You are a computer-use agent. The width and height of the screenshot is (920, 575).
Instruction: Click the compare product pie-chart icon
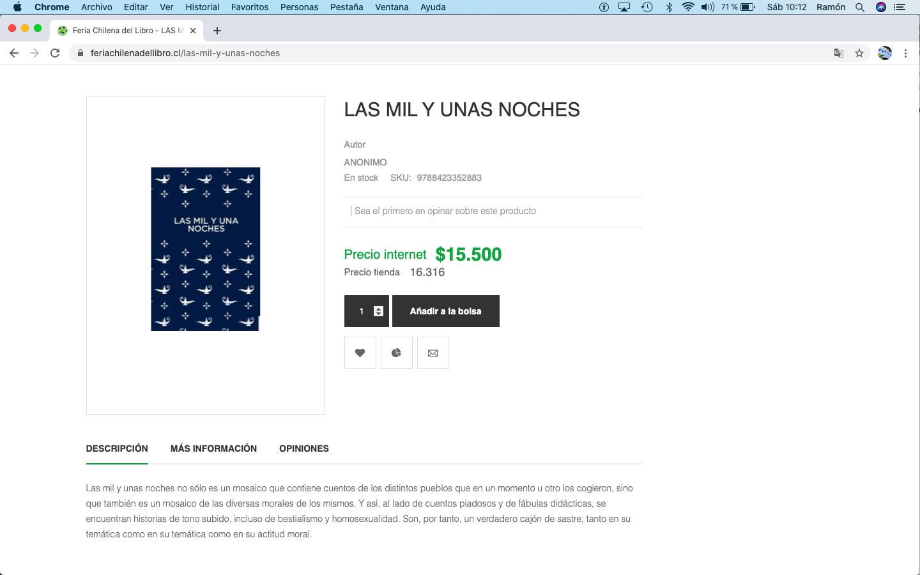(397, 353)
